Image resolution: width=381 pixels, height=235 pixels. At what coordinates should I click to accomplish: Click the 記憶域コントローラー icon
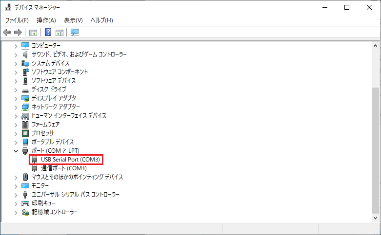click(x=25, y=212)
